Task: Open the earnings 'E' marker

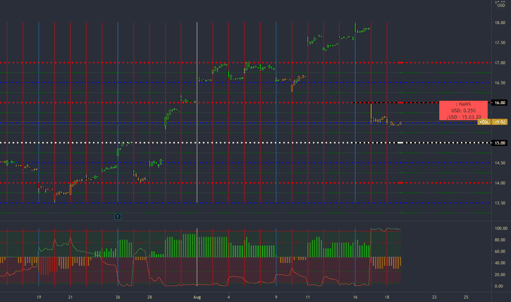Action: click(x=118, y=216)
